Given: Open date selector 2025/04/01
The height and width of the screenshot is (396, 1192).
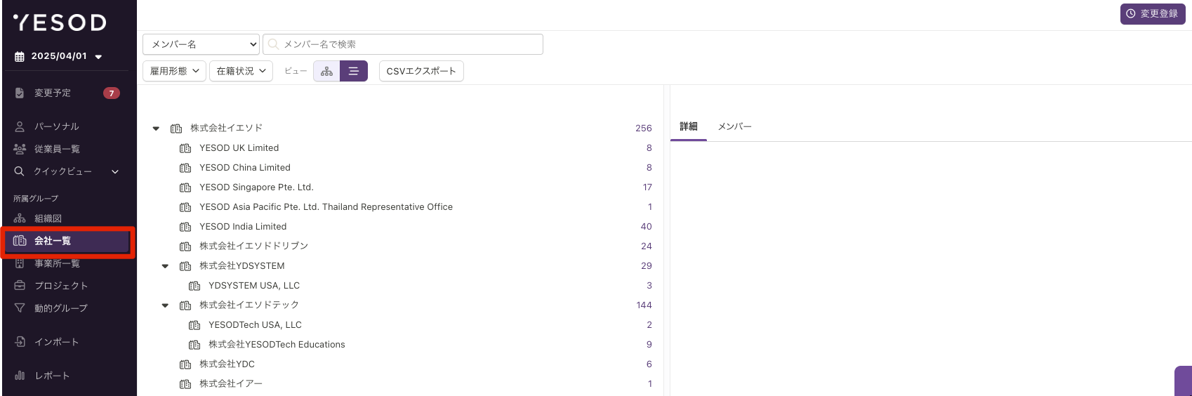Looking at the screenshot, I should point(59,56).
